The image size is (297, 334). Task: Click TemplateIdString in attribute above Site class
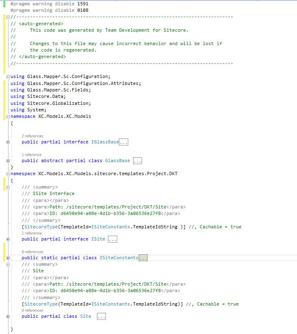pos(155,304)
